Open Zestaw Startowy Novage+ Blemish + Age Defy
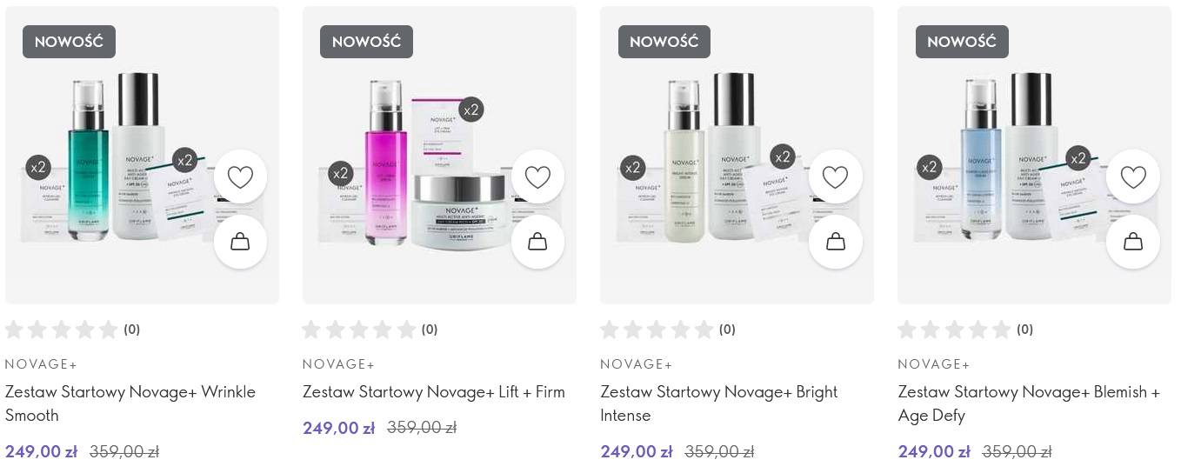1181x473 pixels. click(1029, 403)
